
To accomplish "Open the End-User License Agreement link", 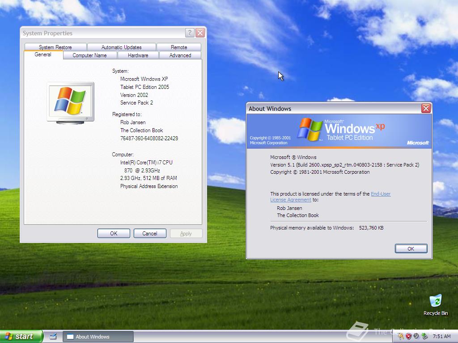I will coord(381,194).
